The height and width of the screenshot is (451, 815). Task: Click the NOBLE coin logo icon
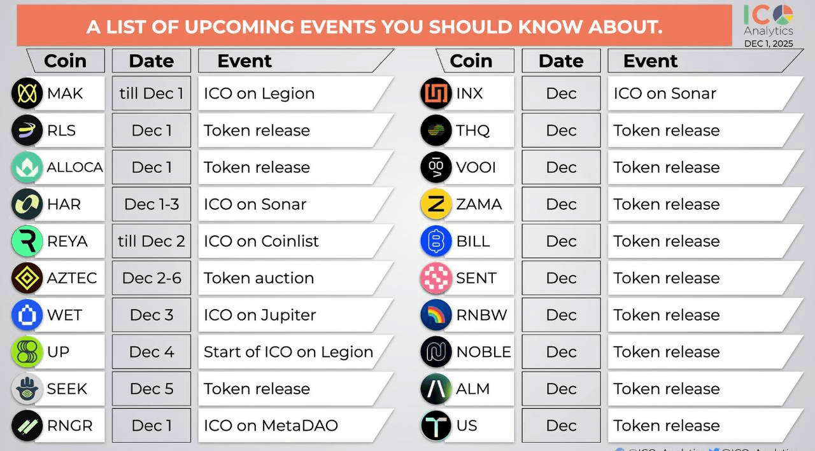click(436, 352)
